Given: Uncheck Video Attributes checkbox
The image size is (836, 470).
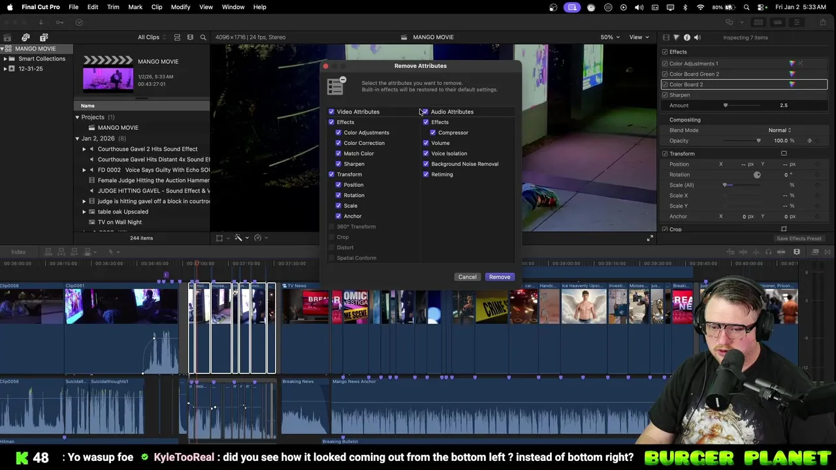Looking at the screenshot, I should click(x=331, y=112).
